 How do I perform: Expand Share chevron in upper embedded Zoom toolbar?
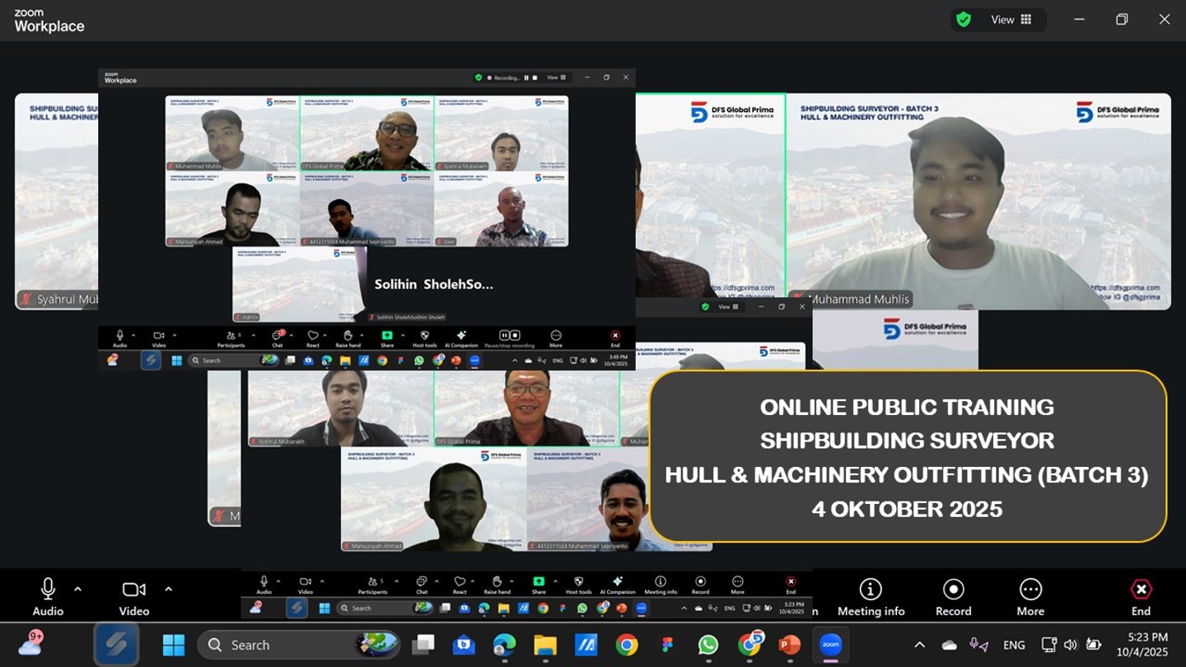[x=403, y=335]
